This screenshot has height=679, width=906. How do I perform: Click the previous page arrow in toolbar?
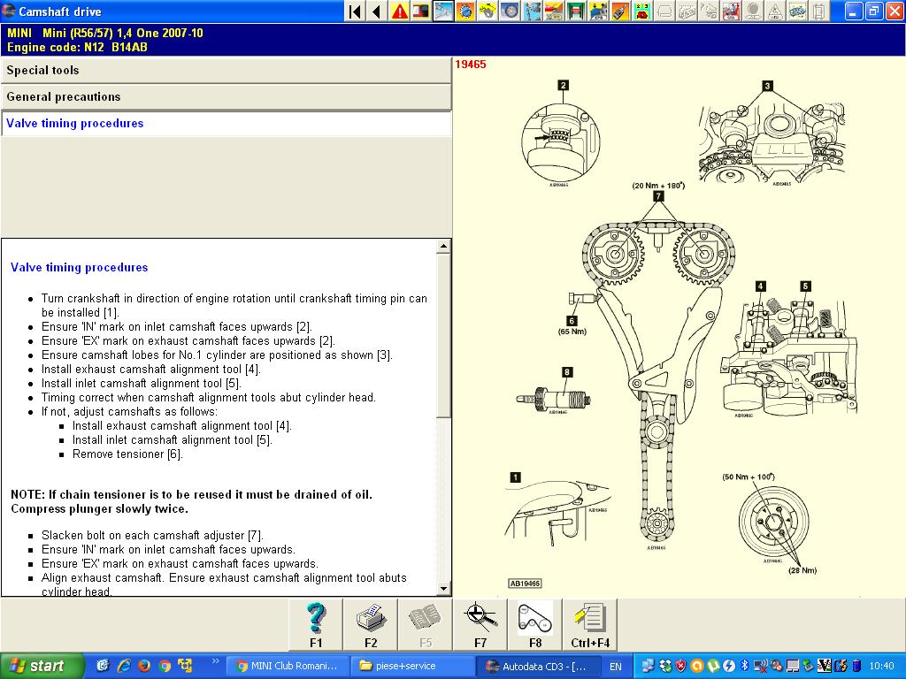pos(377,11)
